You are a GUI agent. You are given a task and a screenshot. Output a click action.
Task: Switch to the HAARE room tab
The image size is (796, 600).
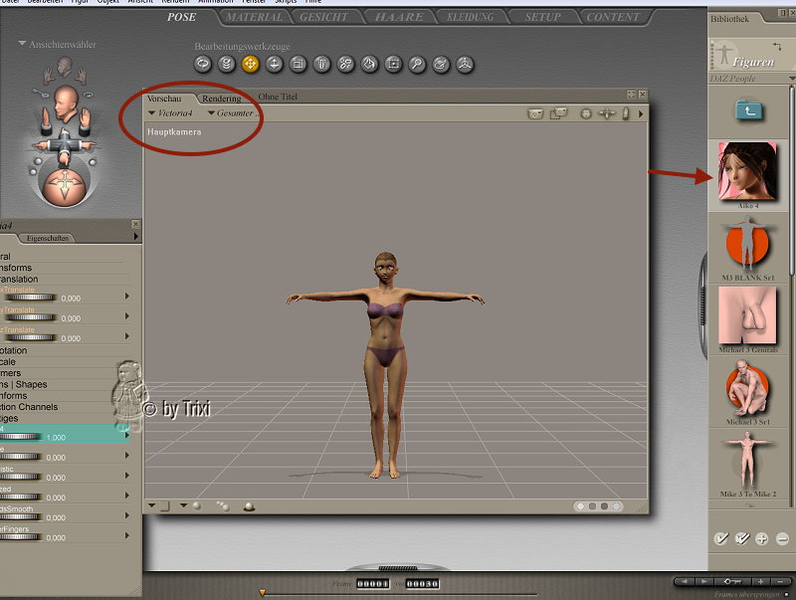pos(399,17)
